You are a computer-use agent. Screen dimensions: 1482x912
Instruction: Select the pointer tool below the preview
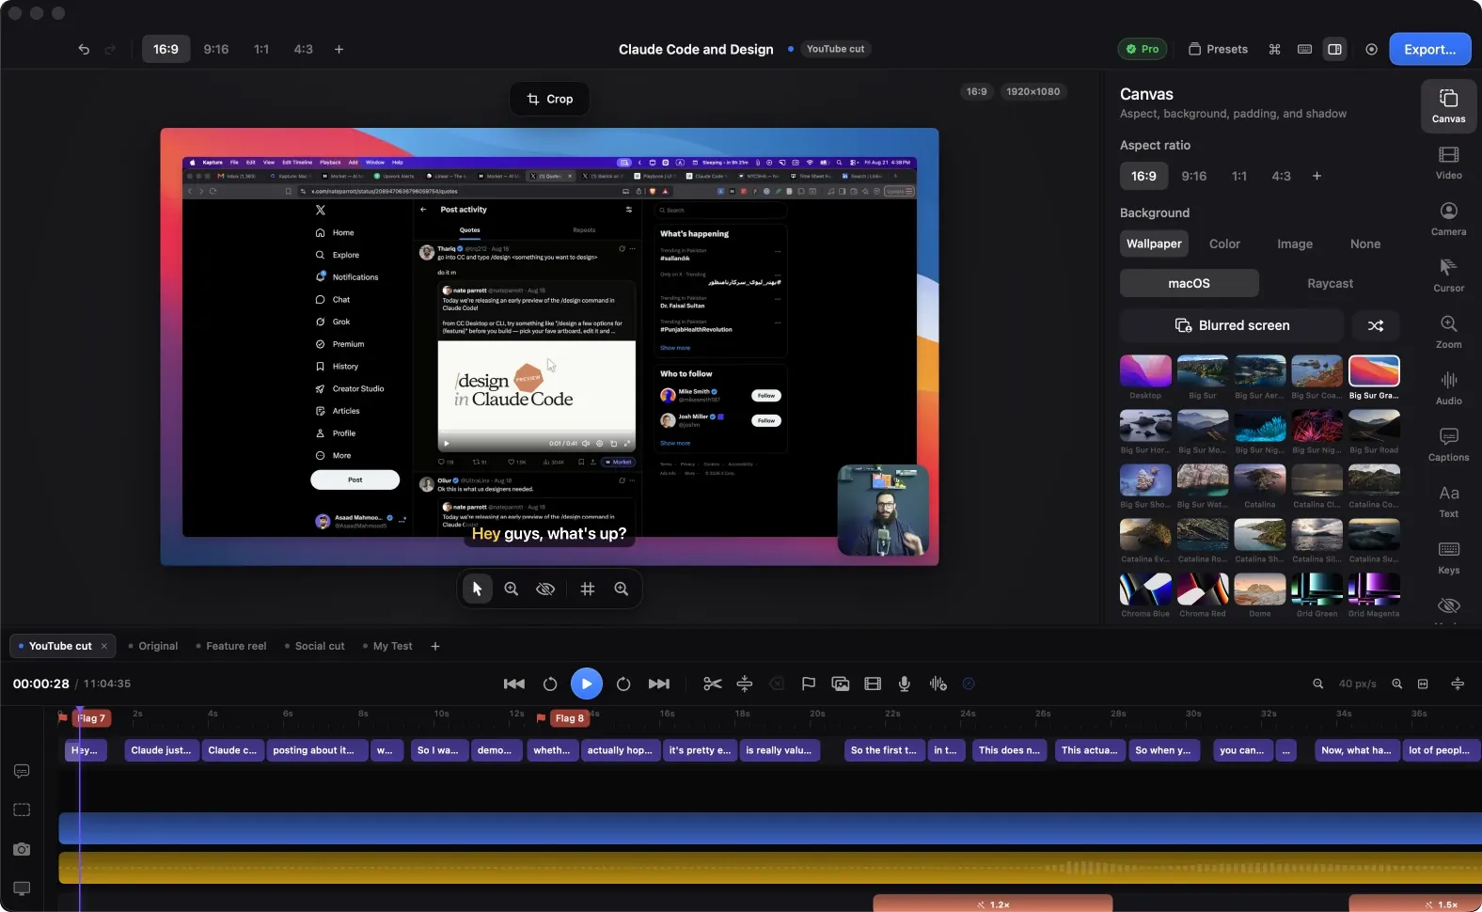pyautogui.click(x=477, y=589)
